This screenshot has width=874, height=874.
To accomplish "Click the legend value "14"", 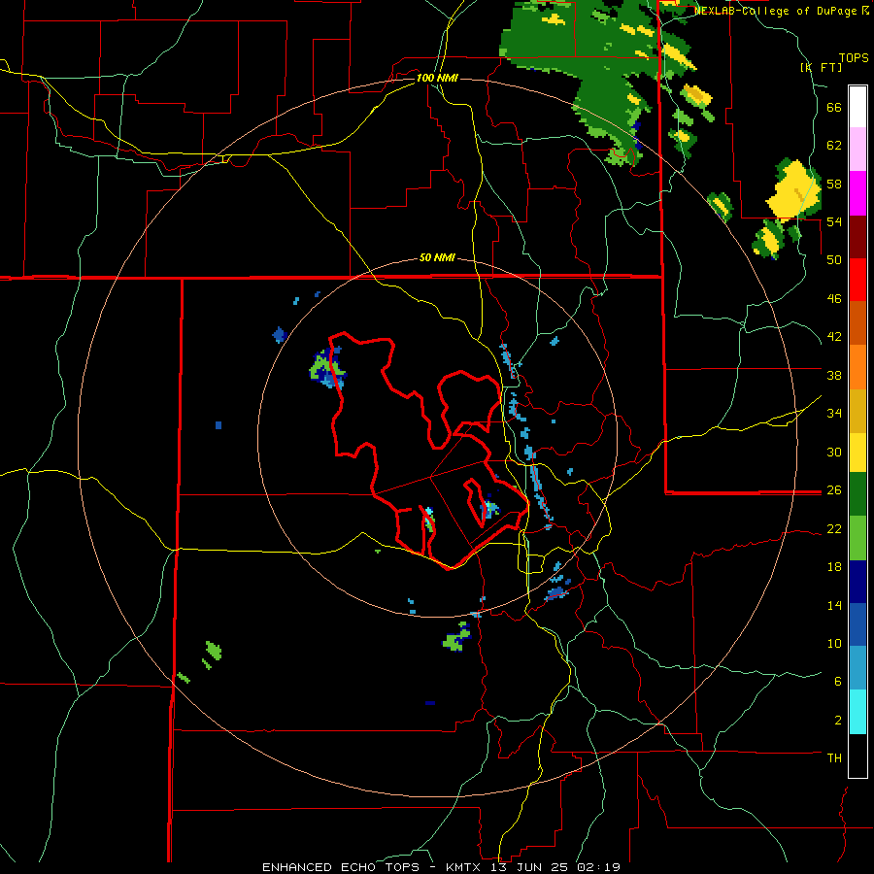I will (x=834, y=605).
